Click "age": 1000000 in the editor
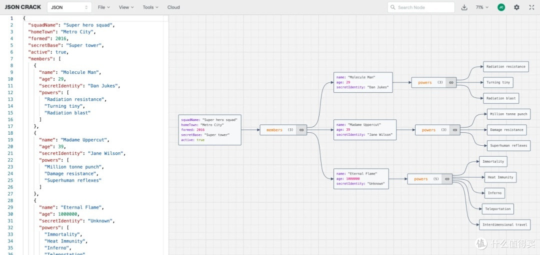 (x=59, y=214)
